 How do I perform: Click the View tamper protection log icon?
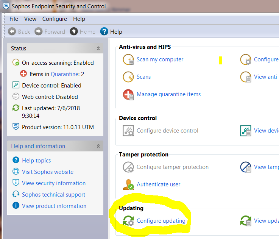point(246,167)
